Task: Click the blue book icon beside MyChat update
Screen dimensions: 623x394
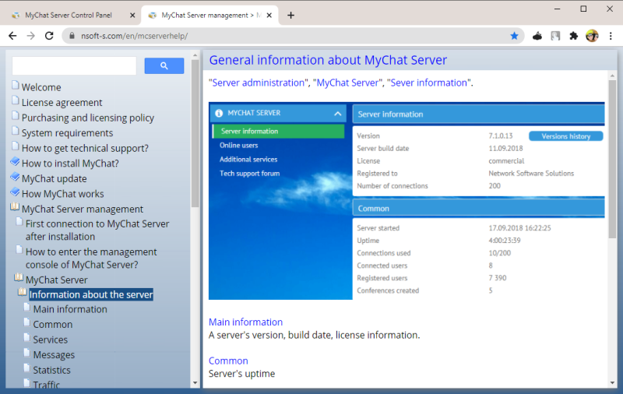Action: 15,176
